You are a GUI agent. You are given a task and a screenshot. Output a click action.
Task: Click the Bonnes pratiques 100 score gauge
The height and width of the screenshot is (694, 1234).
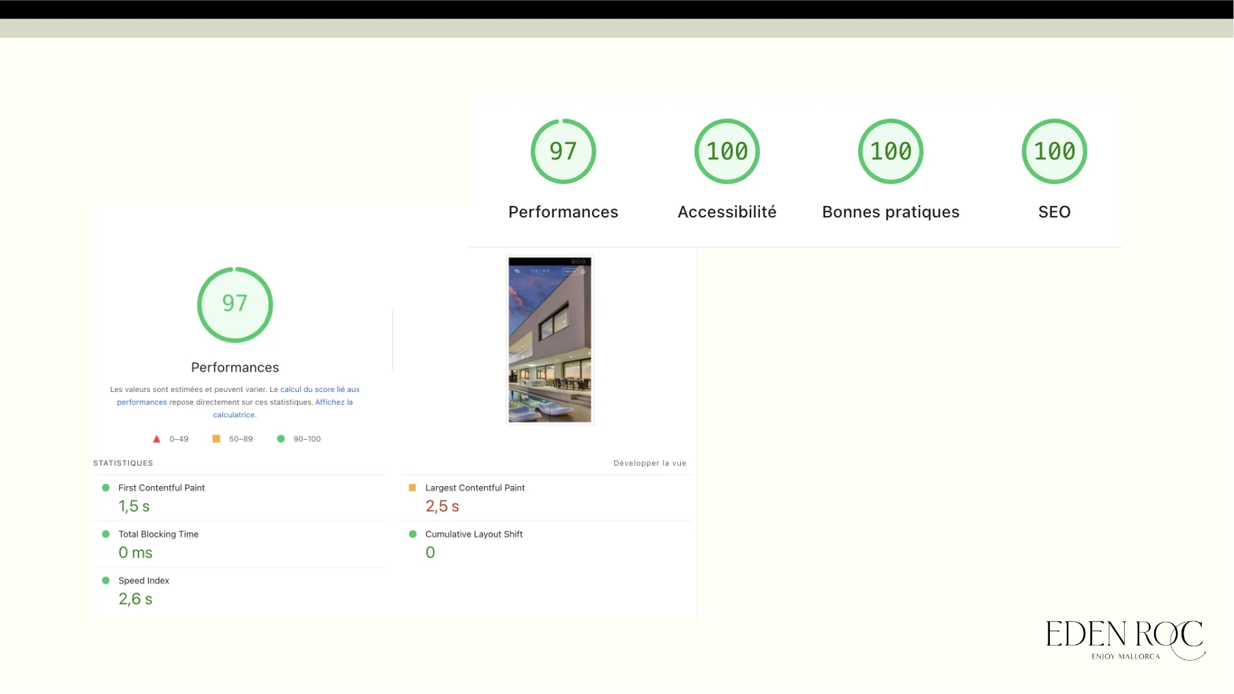click(891, 151)
